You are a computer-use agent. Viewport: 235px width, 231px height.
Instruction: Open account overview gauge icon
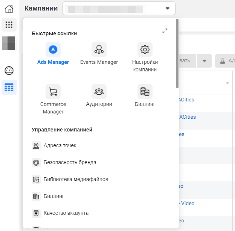[9, 71]
